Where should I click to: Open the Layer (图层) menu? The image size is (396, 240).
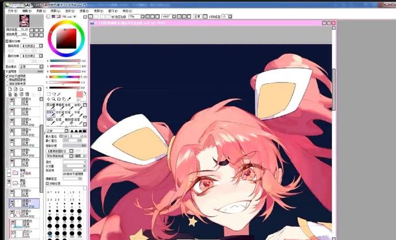55,11
